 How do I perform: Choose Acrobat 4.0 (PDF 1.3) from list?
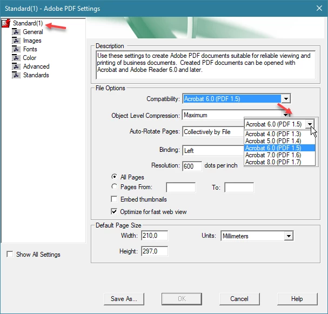(280, 134)
